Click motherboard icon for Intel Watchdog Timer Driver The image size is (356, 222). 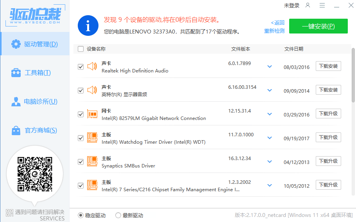pos(92,137)
